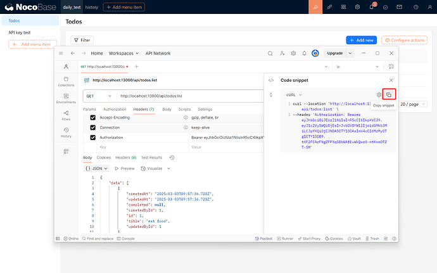Toggle the Postman bottom-left sidebar layout icon

coord(58,239)
